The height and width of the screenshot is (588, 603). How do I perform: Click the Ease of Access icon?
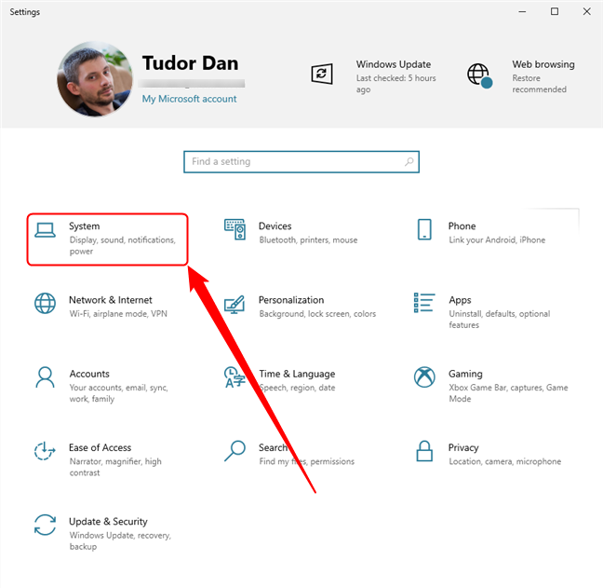point(45,451)
